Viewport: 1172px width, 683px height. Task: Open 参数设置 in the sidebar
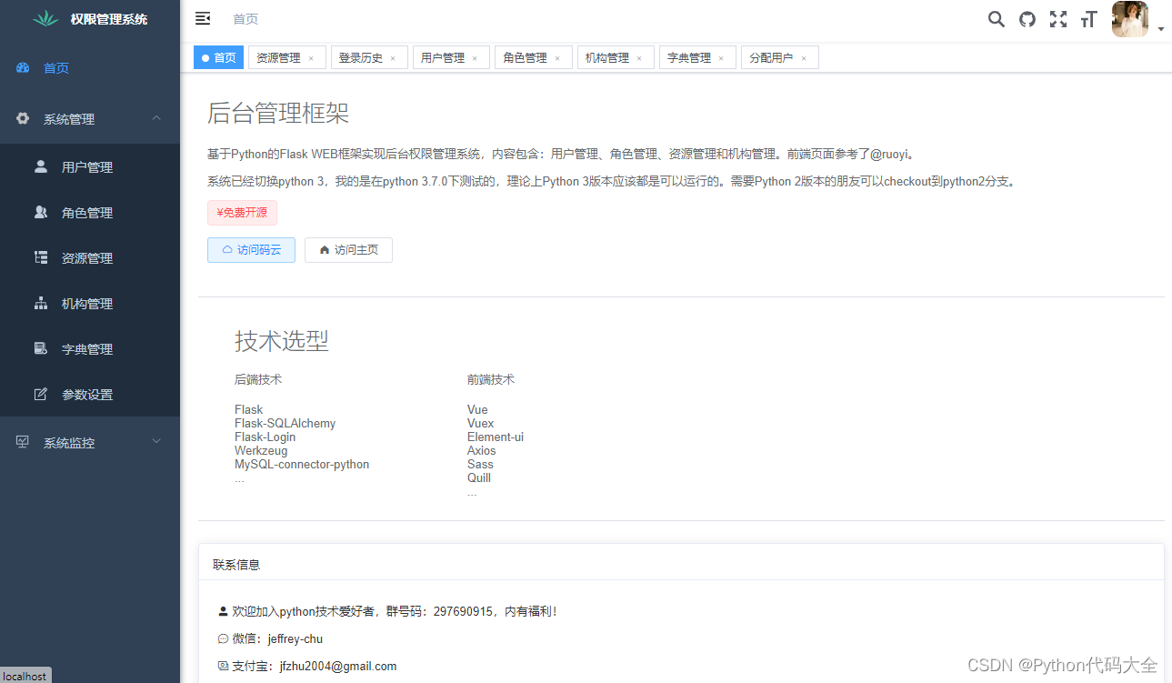[90, 395]
